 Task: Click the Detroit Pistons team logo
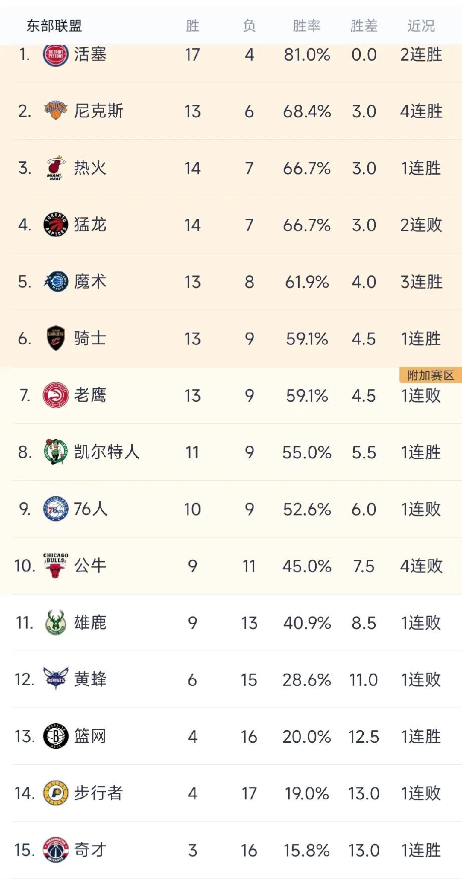56,55
